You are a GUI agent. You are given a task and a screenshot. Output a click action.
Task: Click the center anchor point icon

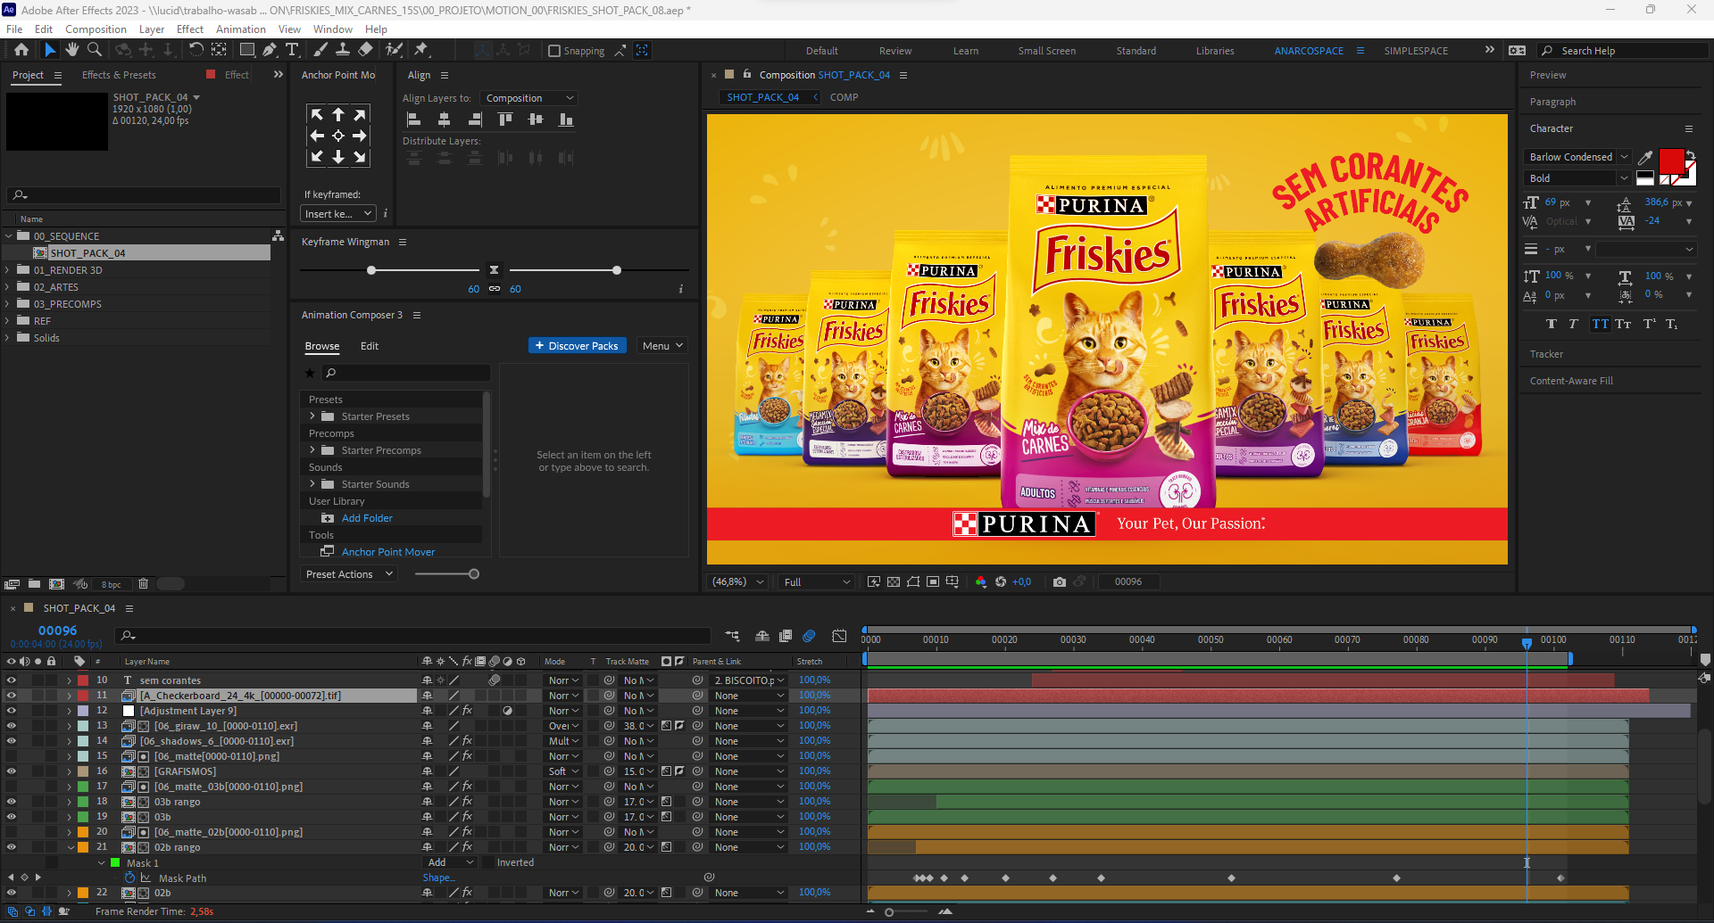pos(338,136)
